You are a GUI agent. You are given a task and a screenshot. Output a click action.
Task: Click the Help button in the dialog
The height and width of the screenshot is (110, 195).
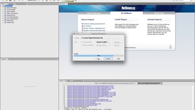coord(119,59)
